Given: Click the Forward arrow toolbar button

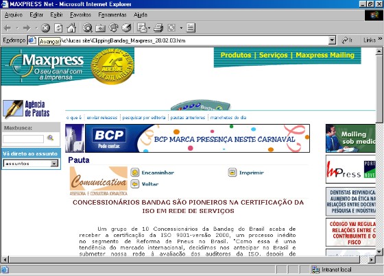Looking at the screenshot, I should pyautogui.click(x=27, y=28).
